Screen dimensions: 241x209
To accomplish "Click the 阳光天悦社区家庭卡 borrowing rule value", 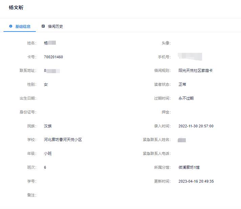I will pyautogui.click(x=195, y=71).
